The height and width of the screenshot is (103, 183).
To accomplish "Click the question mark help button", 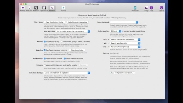I will 111,73.
